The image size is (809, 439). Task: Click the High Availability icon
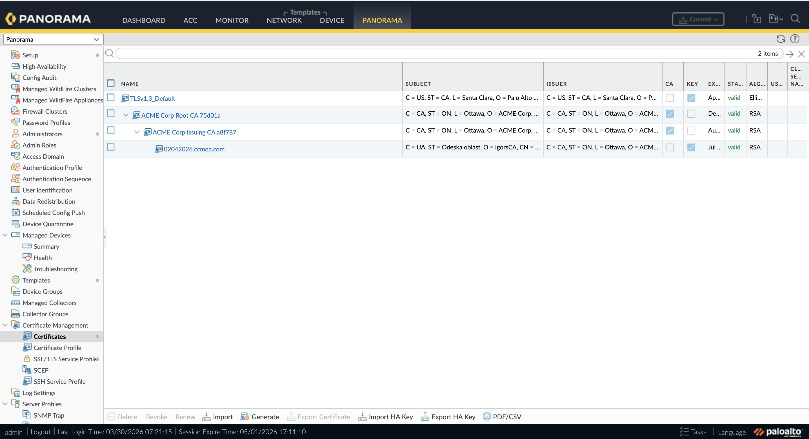(16, 66)
